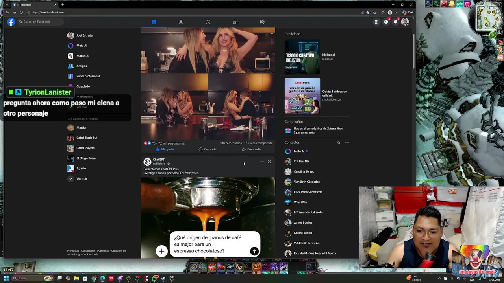Open the bottom-right kitchen photo
504x283 pixels.
pyautogui.click(x=242, y=107)
